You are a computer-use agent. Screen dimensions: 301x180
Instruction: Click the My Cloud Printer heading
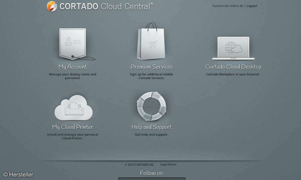point(72,127)
